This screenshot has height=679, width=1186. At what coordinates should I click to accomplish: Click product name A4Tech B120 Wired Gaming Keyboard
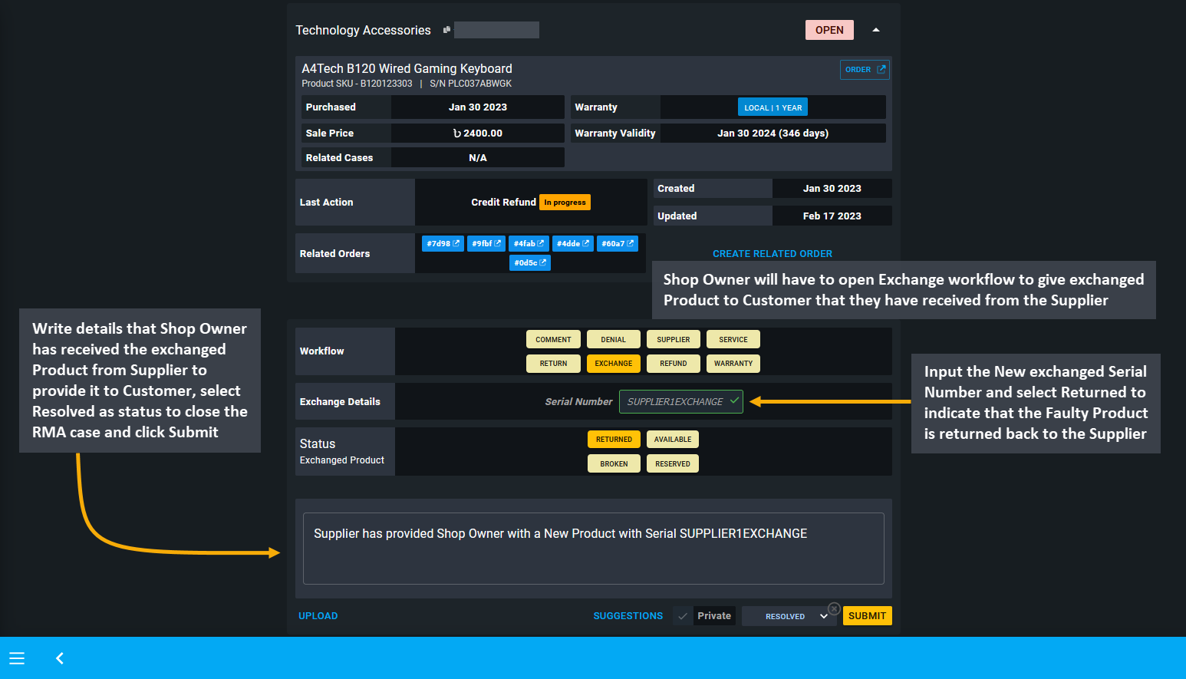(x=407, y=69)
